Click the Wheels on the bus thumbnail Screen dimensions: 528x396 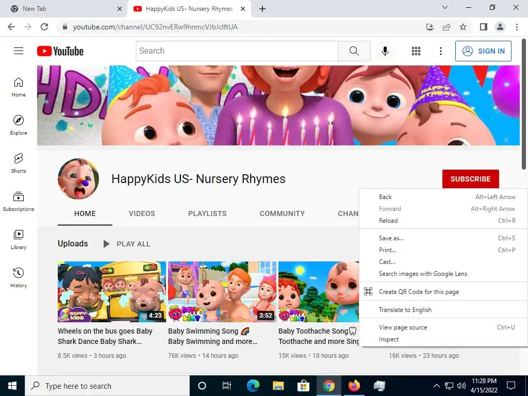click(x=112, y=292)
